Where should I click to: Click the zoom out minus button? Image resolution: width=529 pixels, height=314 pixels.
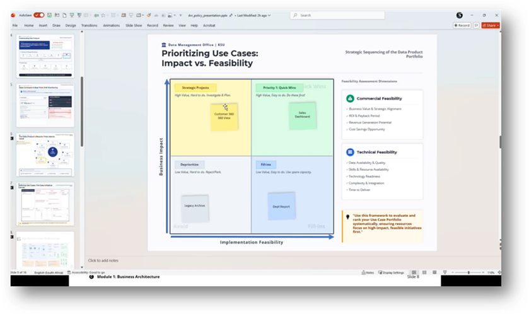coord(453,272)
